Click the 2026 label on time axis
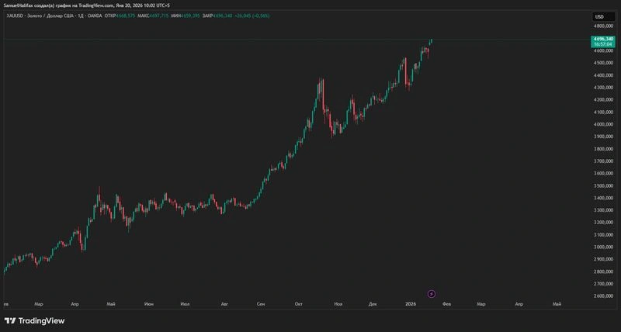The height and width of the screenshot is (332, 621). tap(411, 304)
